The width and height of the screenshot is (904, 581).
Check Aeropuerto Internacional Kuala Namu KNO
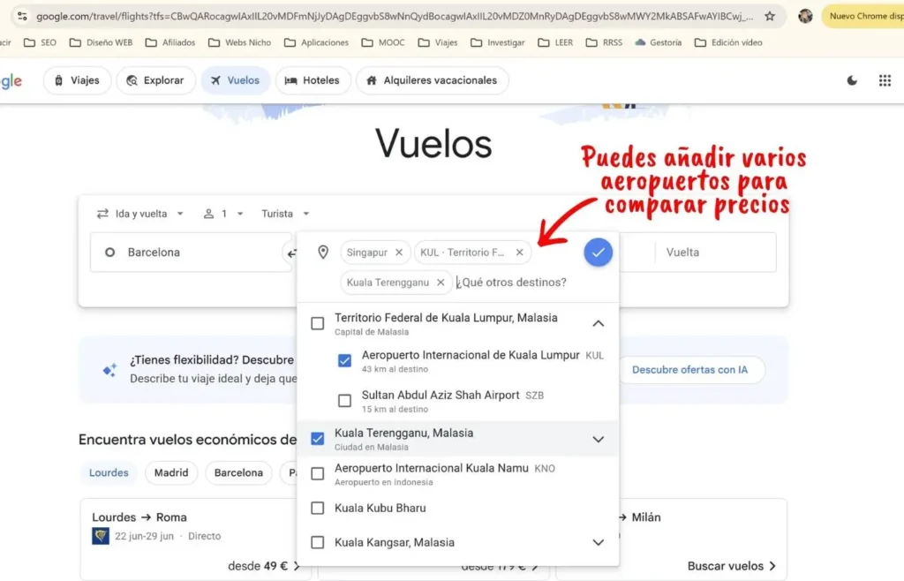pyautogui.click(x=317, y=474)
